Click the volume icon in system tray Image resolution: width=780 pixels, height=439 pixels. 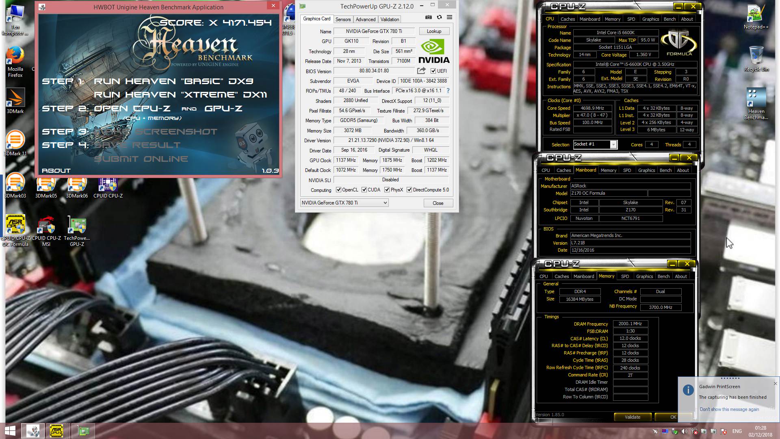pos(684,431)
